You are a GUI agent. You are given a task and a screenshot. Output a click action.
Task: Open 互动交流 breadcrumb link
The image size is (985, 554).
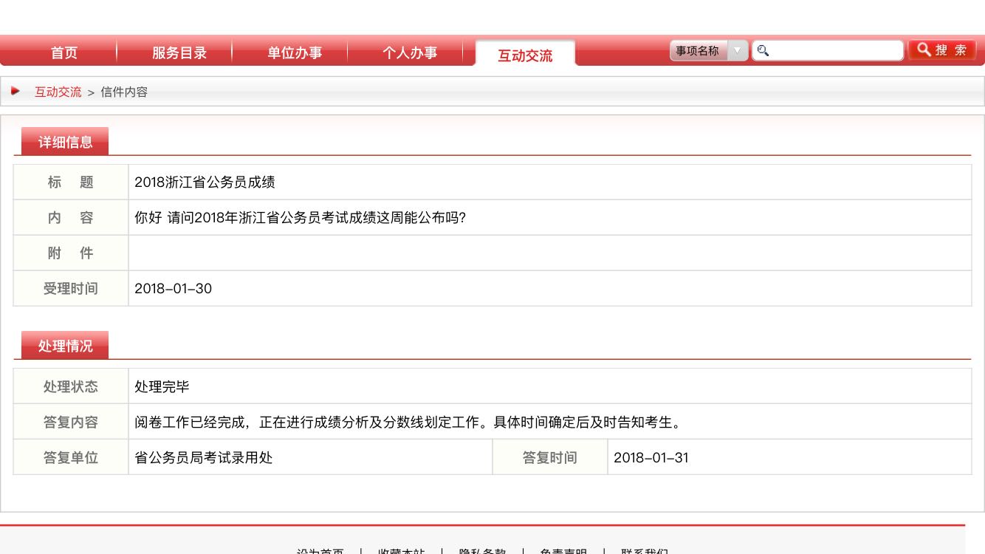point(58,92)
